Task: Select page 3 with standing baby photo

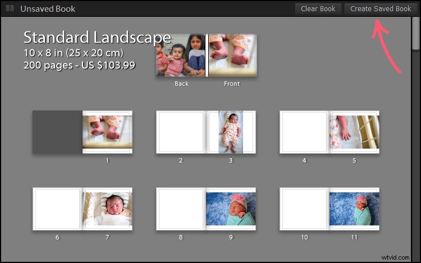Action: pos(231,132)
